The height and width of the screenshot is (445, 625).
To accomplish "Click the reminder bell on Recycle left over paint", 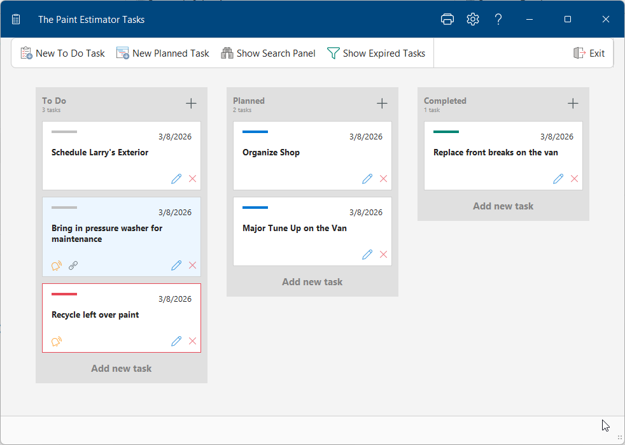I will [x=56, y=341].
